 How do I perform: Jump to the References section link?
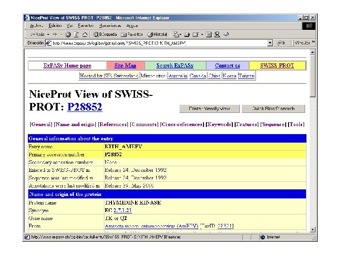[x=113, y=125]
